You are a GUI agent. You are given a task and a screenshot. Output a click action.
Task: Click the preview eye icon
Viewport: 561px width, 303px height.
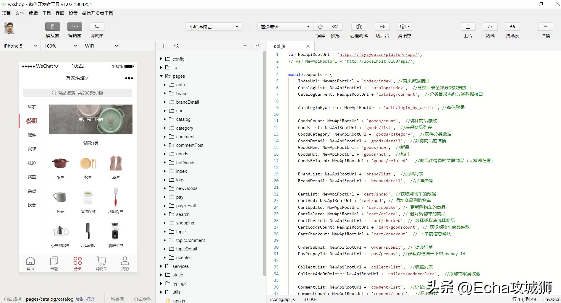click(335, 27)
